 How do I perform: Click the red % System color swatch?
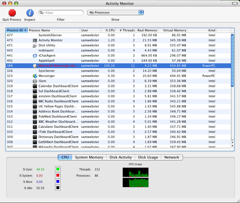pyautogui.click(x=58, y=175)
